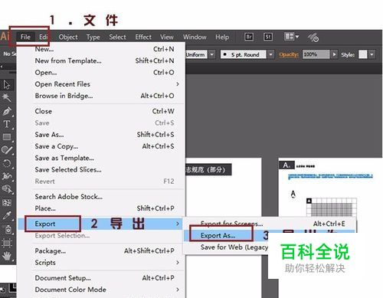Viewport: 383px width, 298px height.
Task: Open the Type menu
Action: 93,38
